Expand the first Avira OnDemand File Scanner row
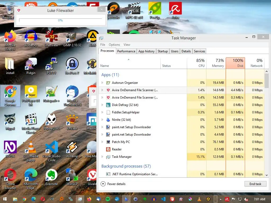This screenshot has width=271, height=203. (102, 90)
